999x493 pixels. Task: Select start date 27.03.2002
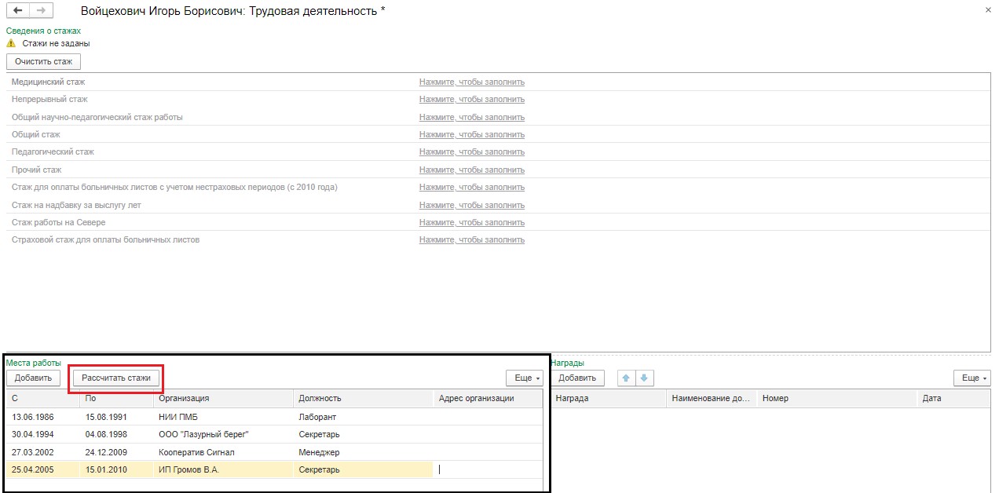pos(43,452)
